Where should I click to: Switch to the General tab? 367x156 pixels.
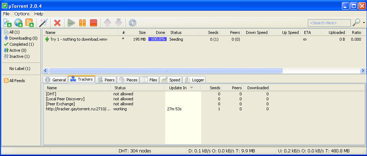[x=55, y=80]
